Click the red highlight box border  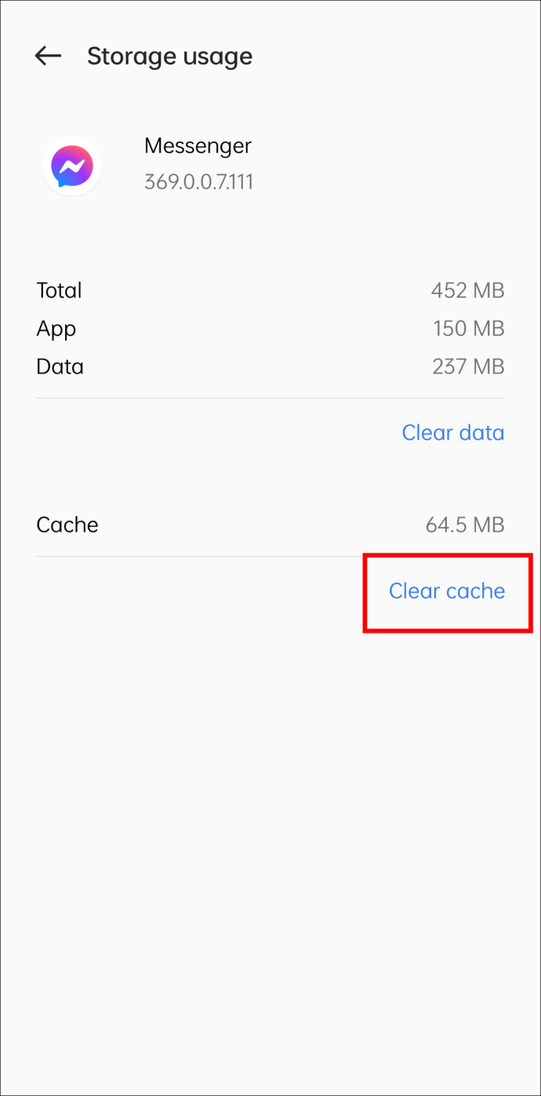(x=448, y=555)
